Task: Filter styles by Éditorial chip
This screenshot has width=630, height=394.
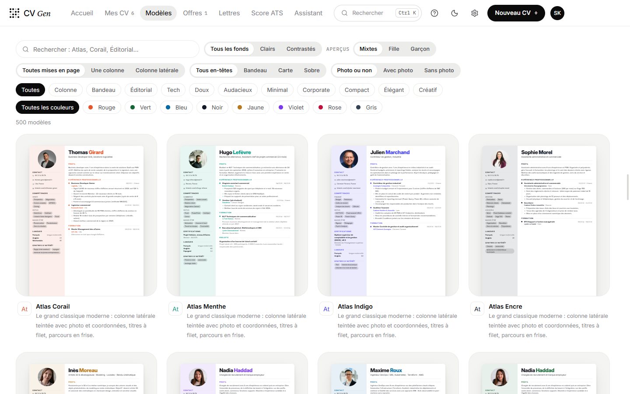Action: pyautogui.click(x=141, y=90)
